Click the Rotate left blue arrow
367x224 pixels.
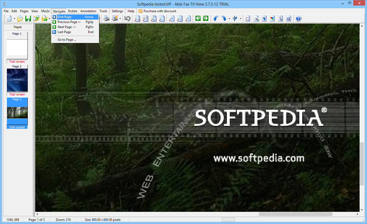coord(216,19)
